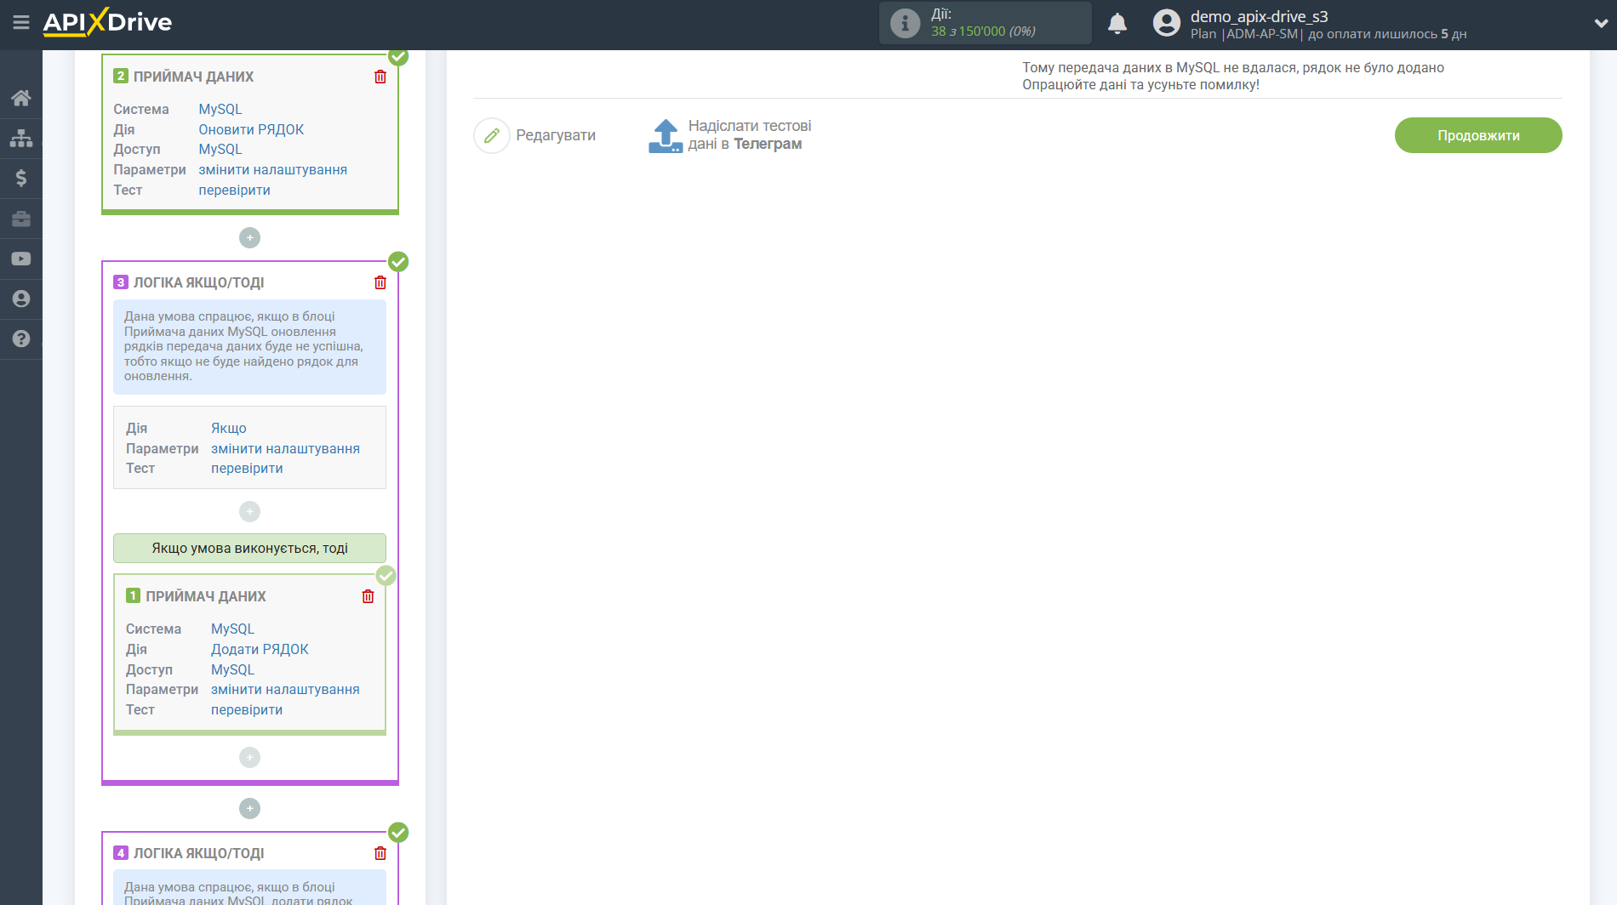Expand the account dropdown chevron
Image resolution: width=1617 pixels, height=905 pixels.
click(1601, 23)
